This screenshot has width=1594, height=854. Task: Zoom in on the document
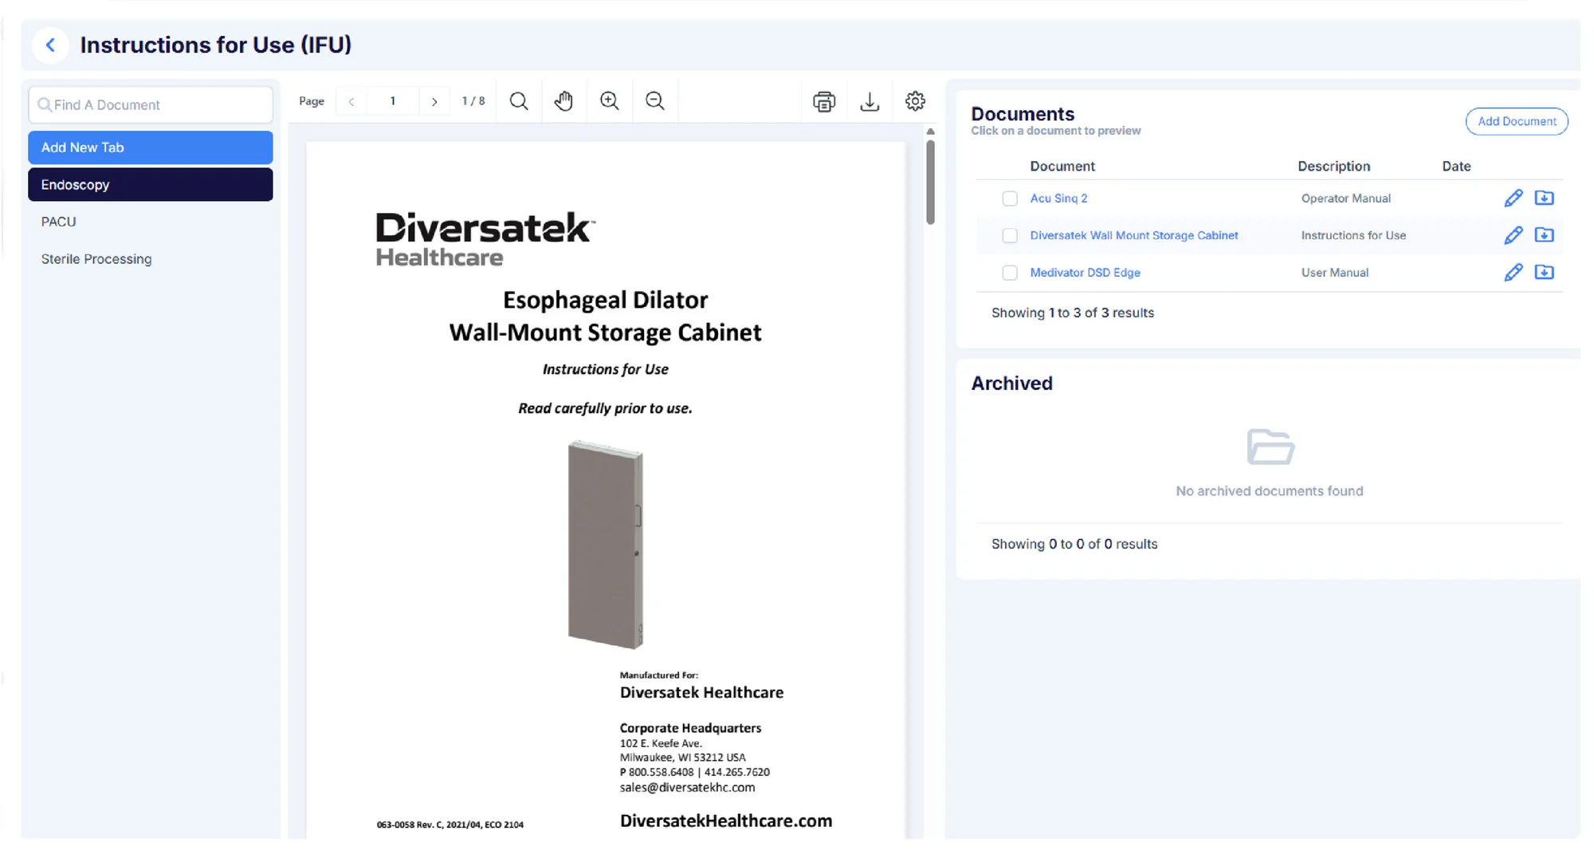[x=610, y=101]
